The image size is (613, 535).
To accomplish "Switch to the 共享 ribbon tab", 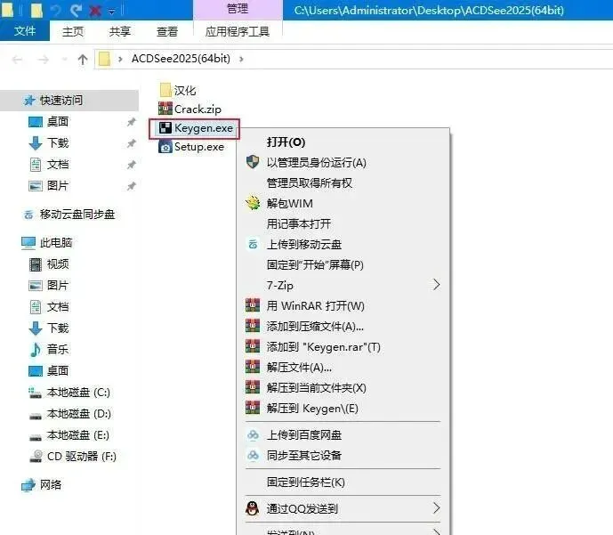I will tap(120, 31).
